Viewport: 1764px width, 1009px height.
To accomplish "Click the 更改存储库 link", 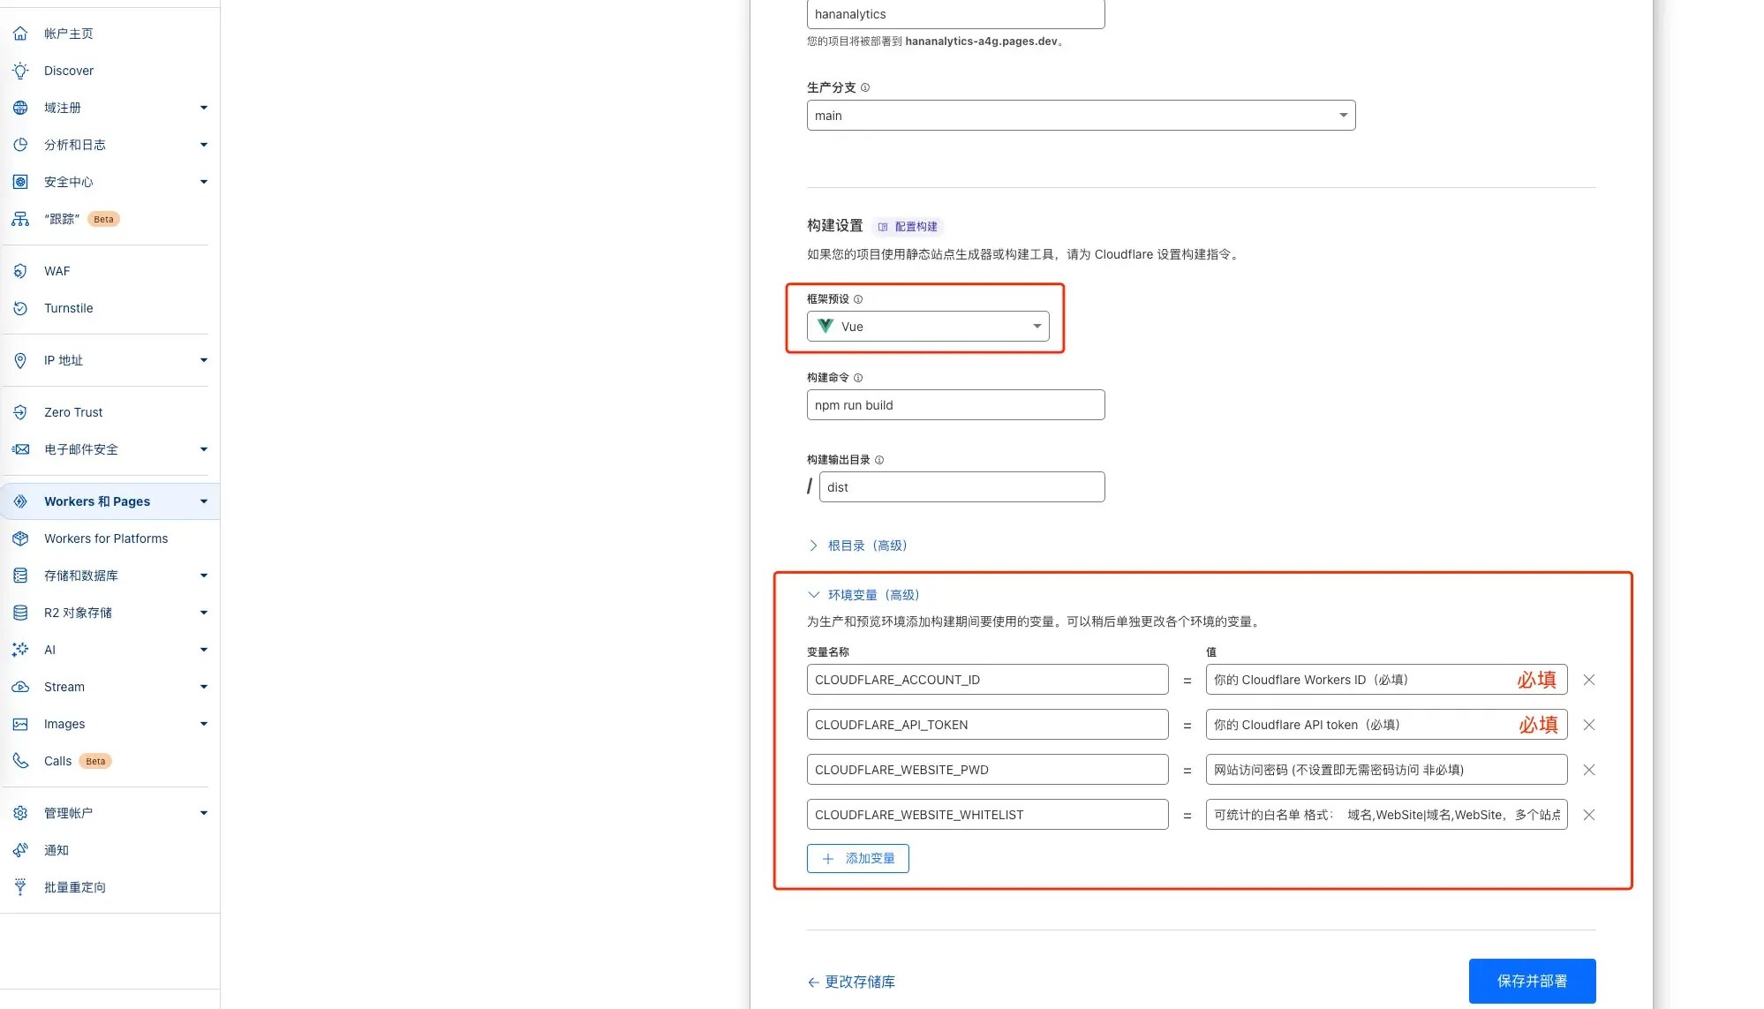I will pyautogui.click(x=850, y=982).
